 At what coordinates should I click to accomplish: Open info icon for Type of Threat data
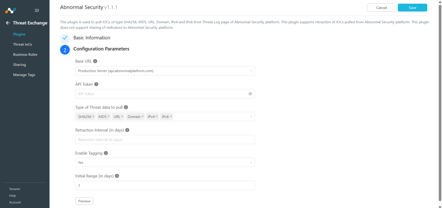coord(126,107)
